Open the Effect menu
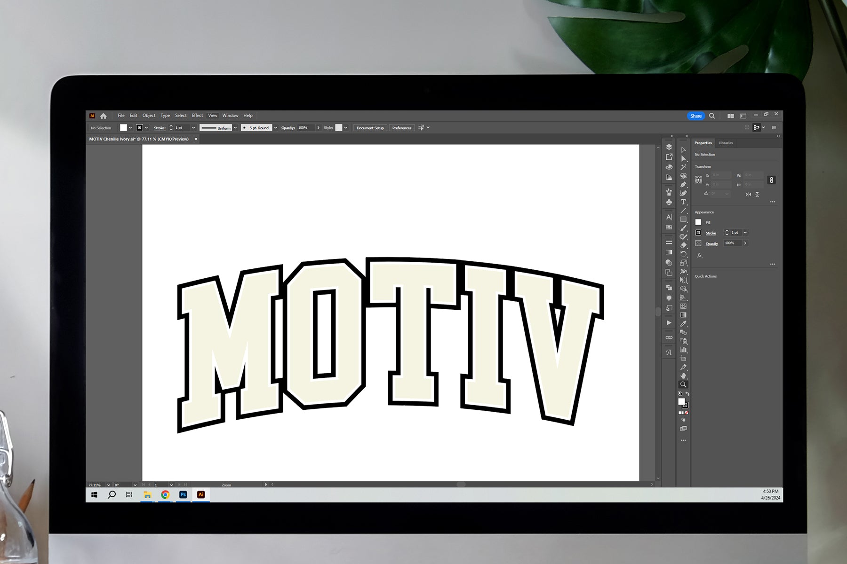The width and height of the screenshot is (847, 564). pos(197,116)
